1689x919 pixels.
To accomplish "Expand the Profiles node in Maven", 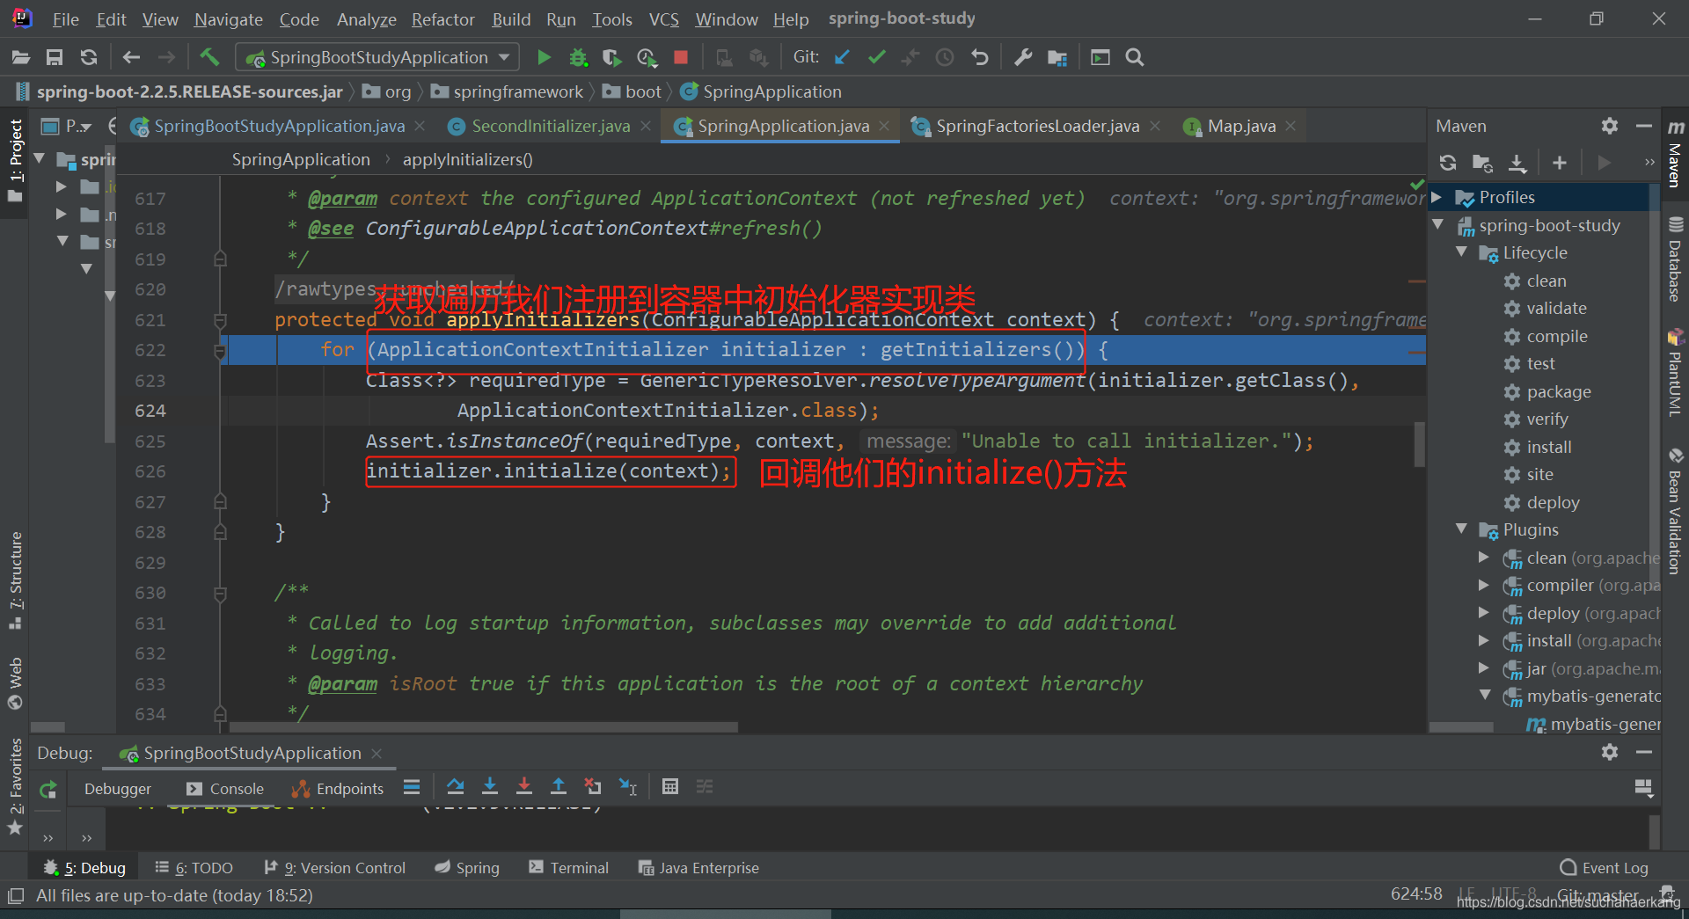I will 1437,197.
